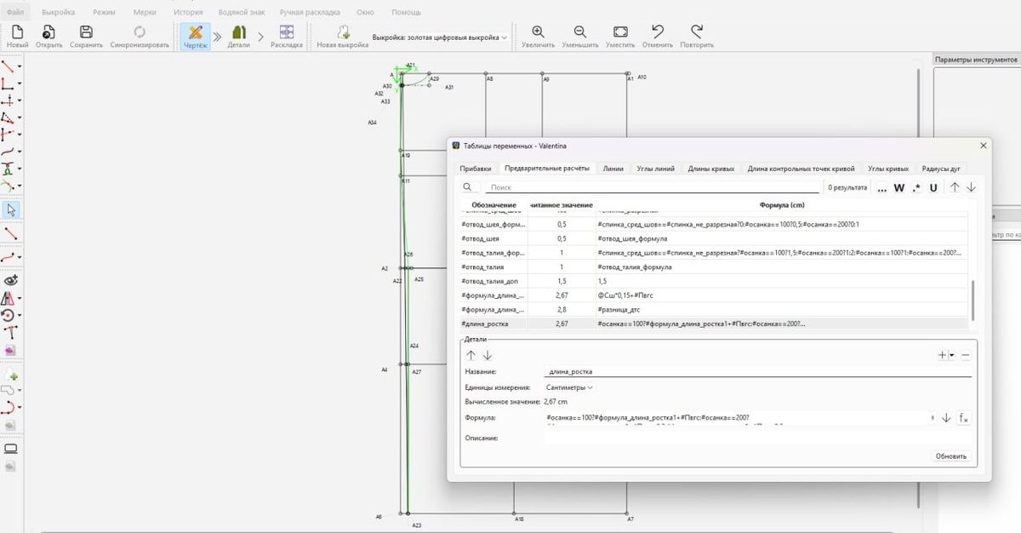Viewport: 1021px width, 533px height.
Task: Open the Ручная раскладка menu
Action: coord(310,12)
